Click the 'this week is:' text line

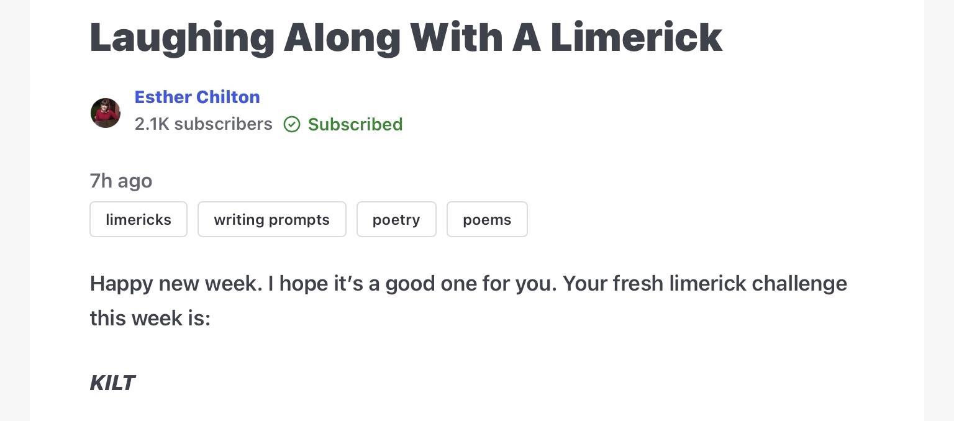(150, 318)
